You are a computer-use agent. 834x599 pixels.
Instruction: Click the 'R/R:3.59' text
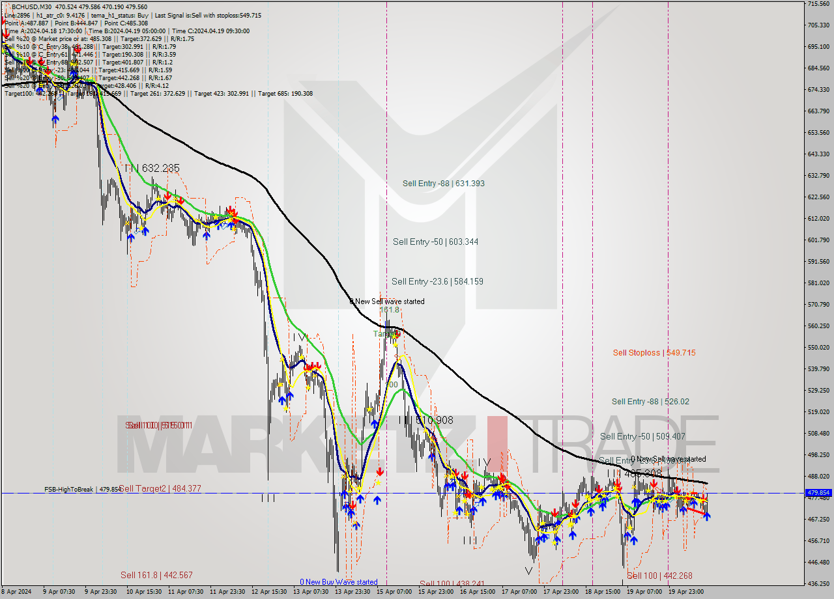[163, 54]
